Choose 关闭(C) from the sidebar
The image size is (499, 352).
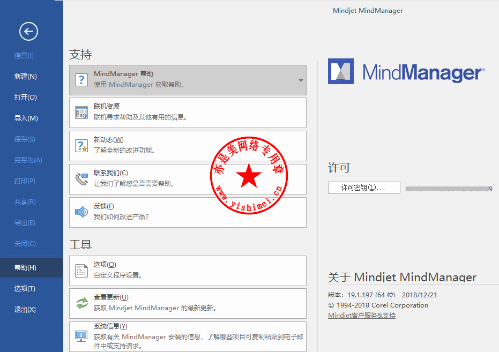25,244
